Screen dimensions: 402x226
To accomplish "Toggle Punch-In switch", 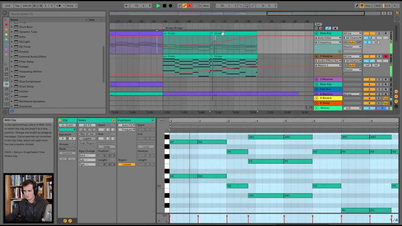I will tap(241, 6).
